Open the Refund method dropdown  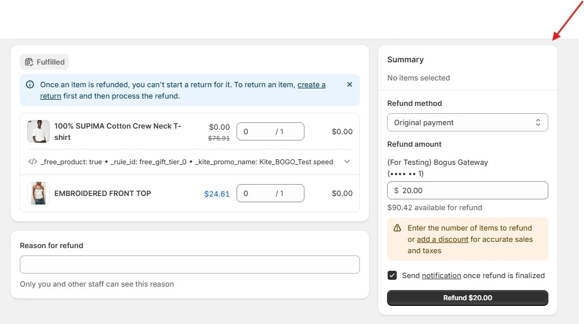[x=467, y=122]
